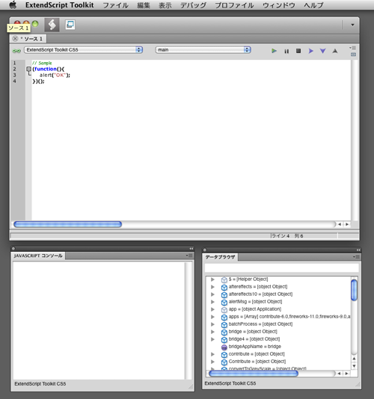Open the デバッグ menu

193,5
